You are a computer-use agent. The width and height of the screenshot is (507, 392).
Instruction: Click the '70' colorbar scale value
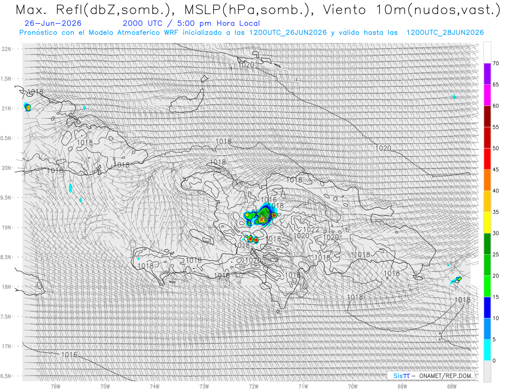tap(496, 63)
